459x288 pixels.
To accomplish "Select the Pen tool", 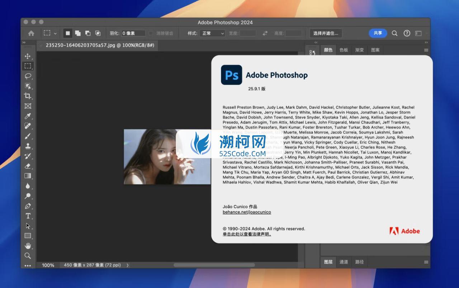I will point(28,206).
